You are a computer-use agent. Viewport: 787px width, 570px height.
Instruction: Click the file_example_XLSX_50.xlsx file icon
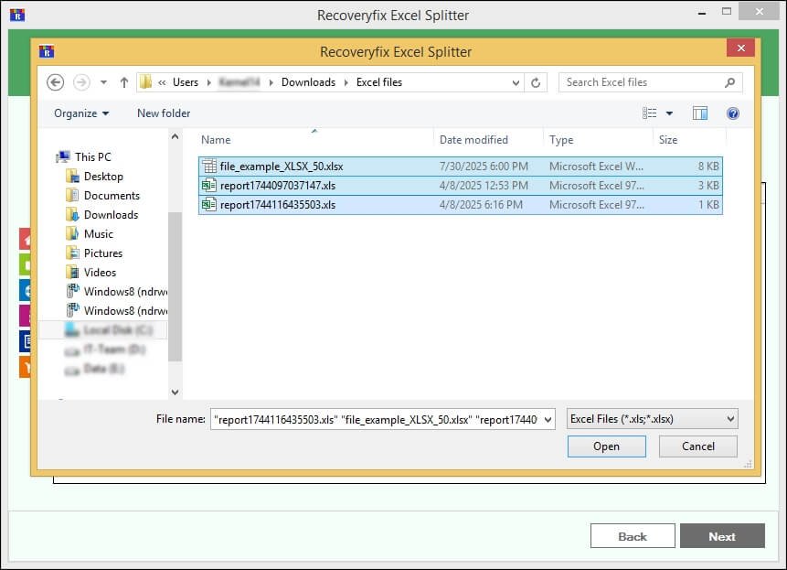(208, 167)
